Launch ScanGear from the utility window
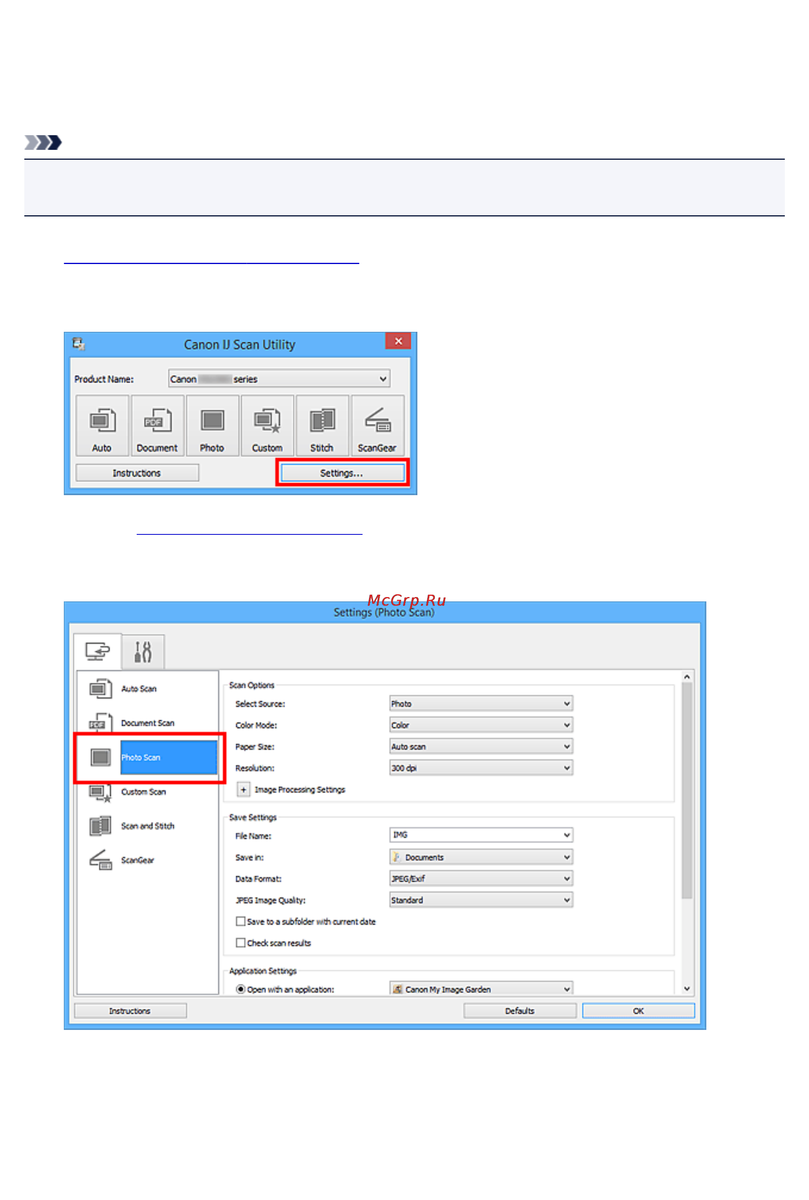 pyautogui.click(x=377, y=425)
